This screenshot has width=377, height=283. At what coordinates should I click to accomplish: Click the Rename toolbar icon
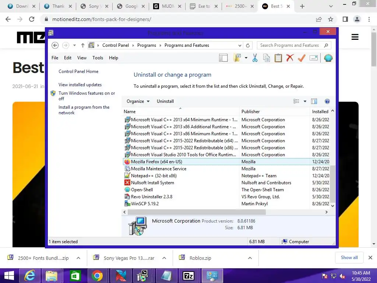coord(314,58)
